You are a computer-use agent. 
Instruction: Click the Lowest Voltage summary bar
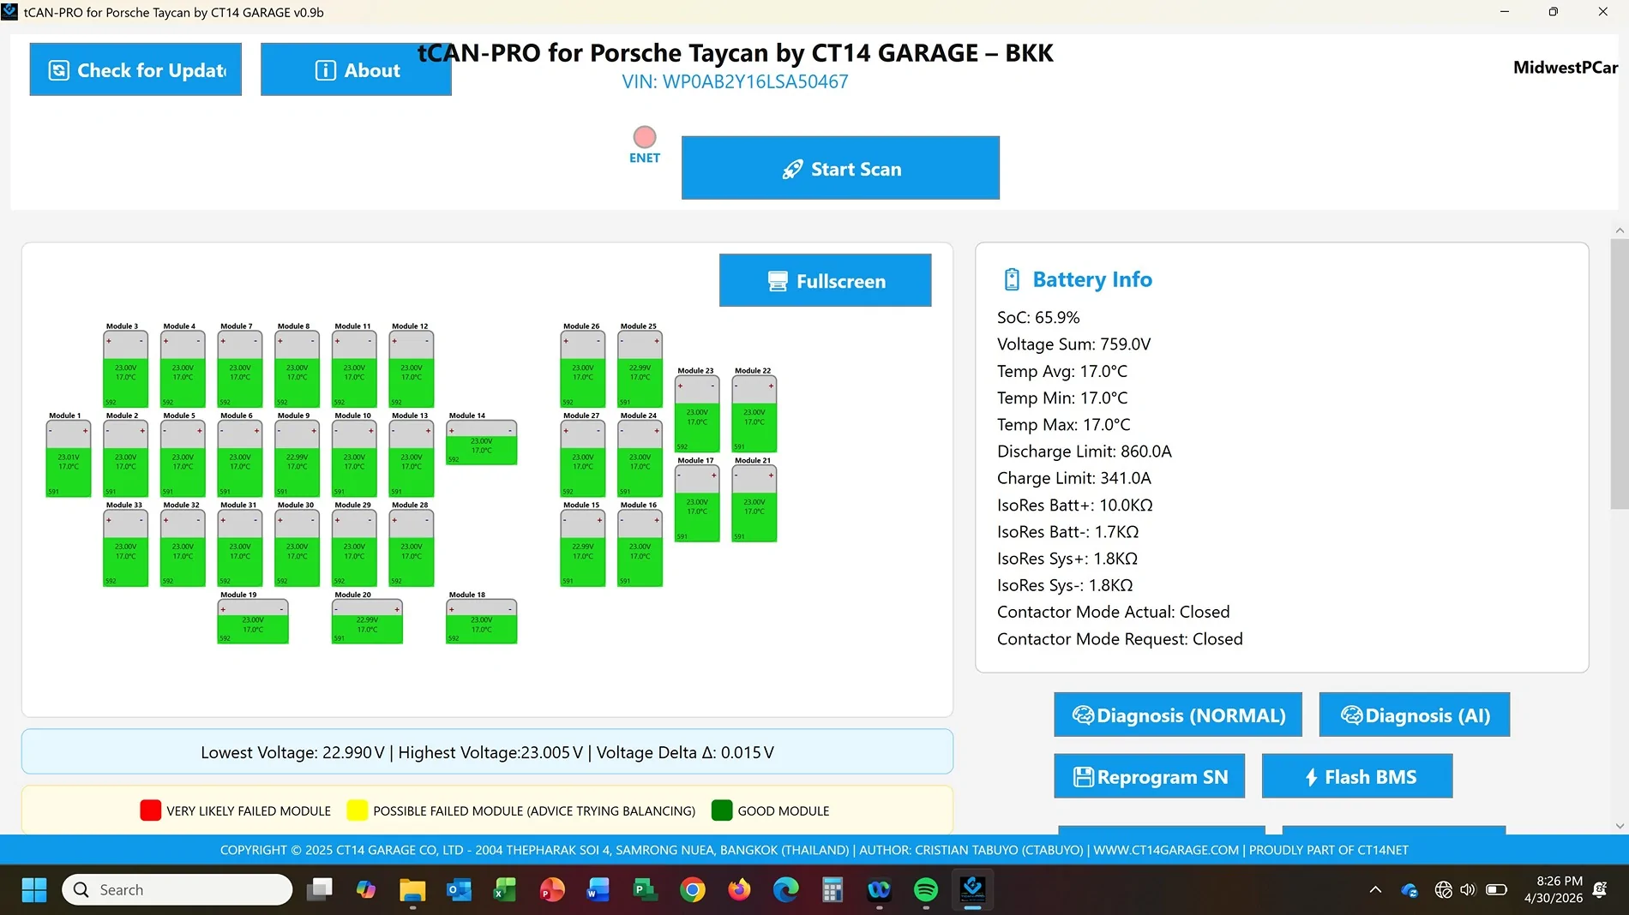pyautogui.click(x=487, y=752)
